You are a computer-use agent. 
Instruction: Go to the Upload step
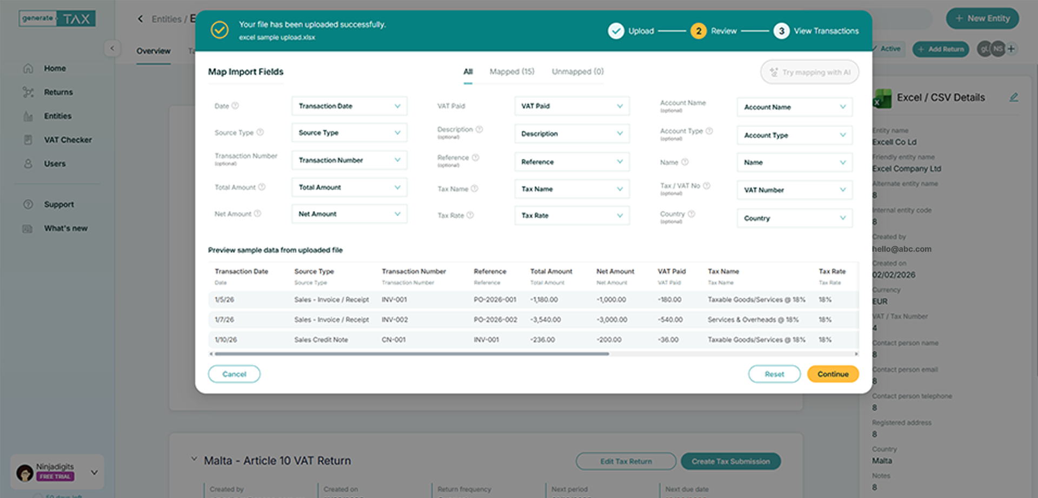click(631, 31)
